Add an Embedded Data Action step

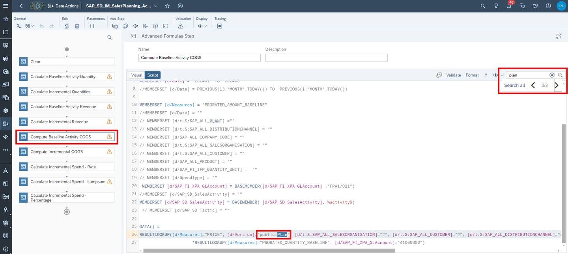pyautogui.click(x=145, y=26)
